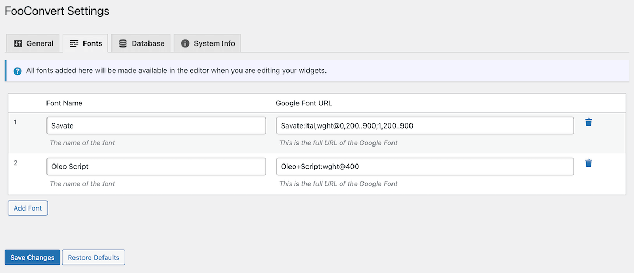Save Changes to settings
This screenshot has width=634, height=273.
pos(32,258)
